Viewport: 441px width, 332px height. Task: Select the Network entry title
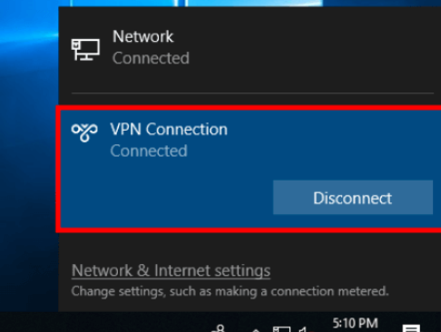(x=142, y=37)
